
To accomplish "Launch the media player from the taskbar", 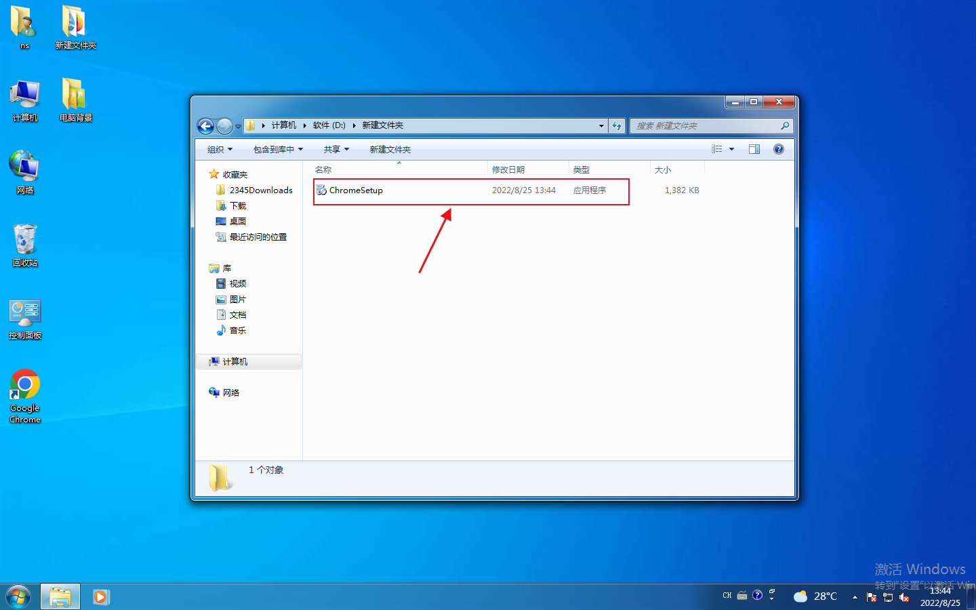I will [x=101, y=596].
